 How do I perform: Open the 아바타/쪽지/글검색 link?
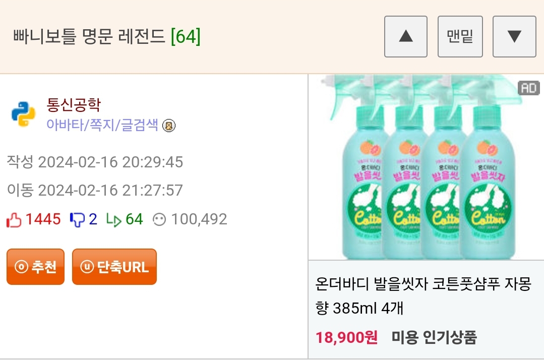pos(102,125)
